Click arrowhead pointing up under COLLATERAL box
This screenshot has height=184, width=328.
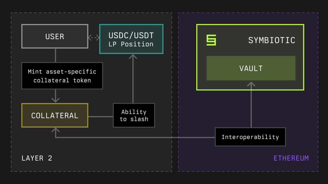click(x=56, y=130)
